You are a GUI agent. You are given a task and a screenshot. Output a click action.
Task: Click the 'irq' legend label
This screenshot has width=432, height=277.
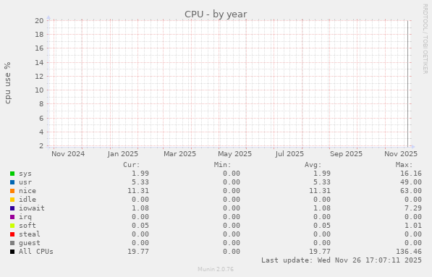[x=25, y=217]
